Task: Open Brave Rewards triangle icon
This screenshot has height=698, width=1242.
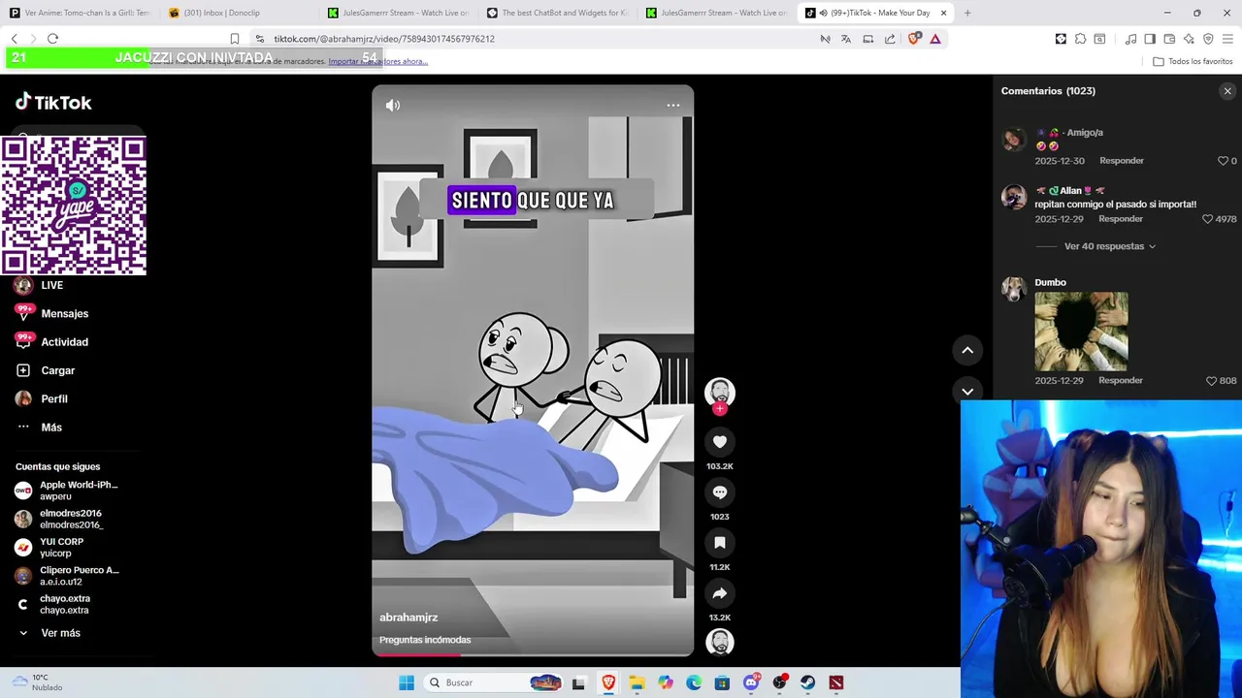Action: click(x=935, y=39)
